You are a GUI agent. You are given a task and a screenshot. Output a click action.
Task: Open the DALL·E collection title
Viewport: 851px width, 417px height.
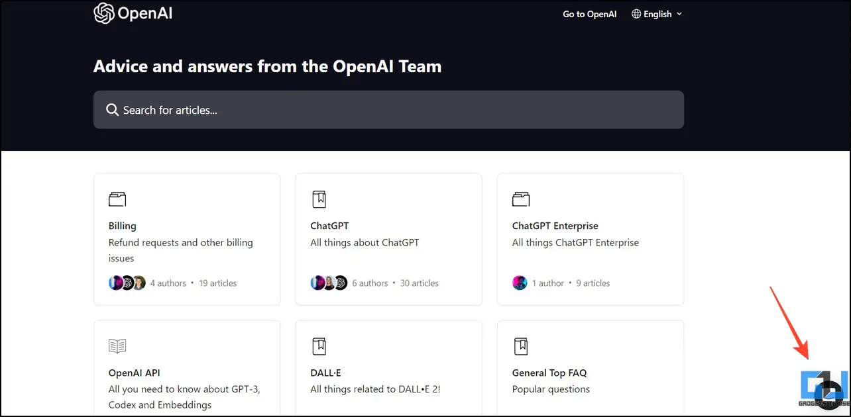tap(325, 373)
